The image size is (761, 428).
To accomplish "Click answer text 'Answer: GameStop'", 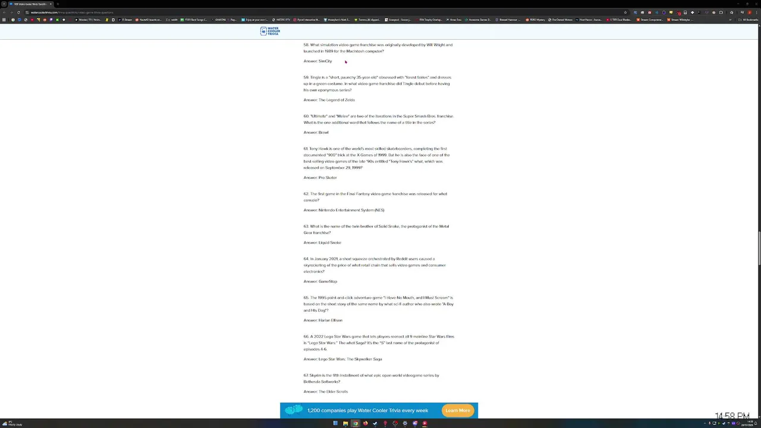I will coord(320,281).
